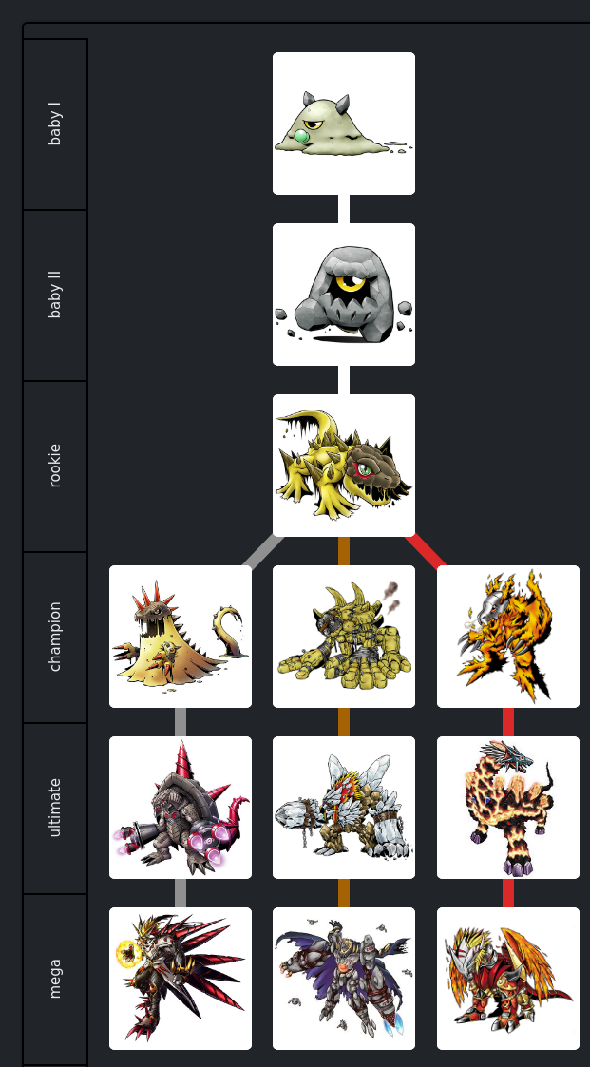
Task: Open the crystal-winged golem ultimate
Action: coord(344,808)
